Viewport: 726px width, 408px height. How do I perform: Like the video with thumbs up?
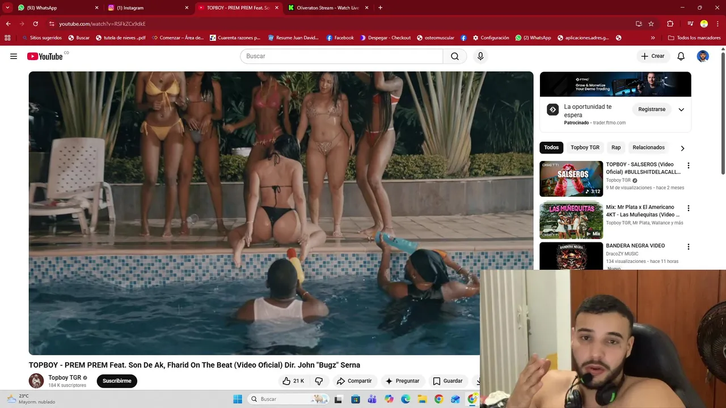coord(293,381)
